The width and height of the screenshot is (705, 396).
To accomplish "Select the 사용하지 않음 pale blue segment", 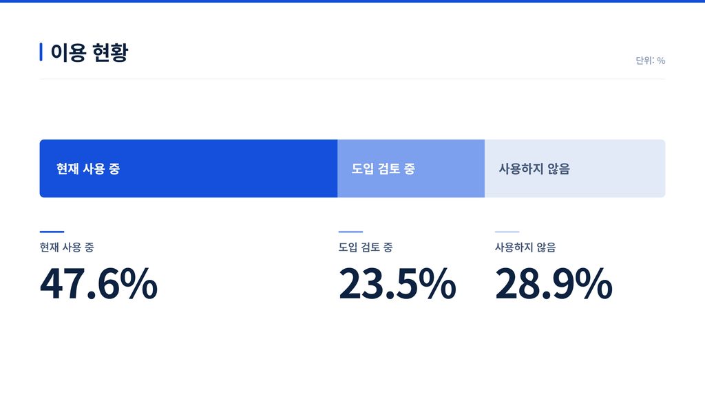I will click(x=575, y=168).
